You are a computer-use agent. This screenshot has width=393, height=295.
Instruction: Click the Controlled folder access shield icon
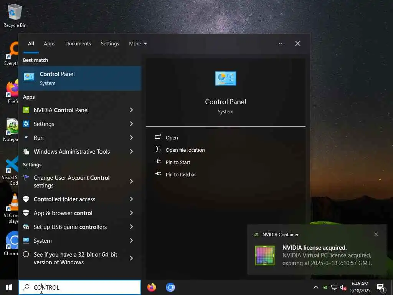26,199
